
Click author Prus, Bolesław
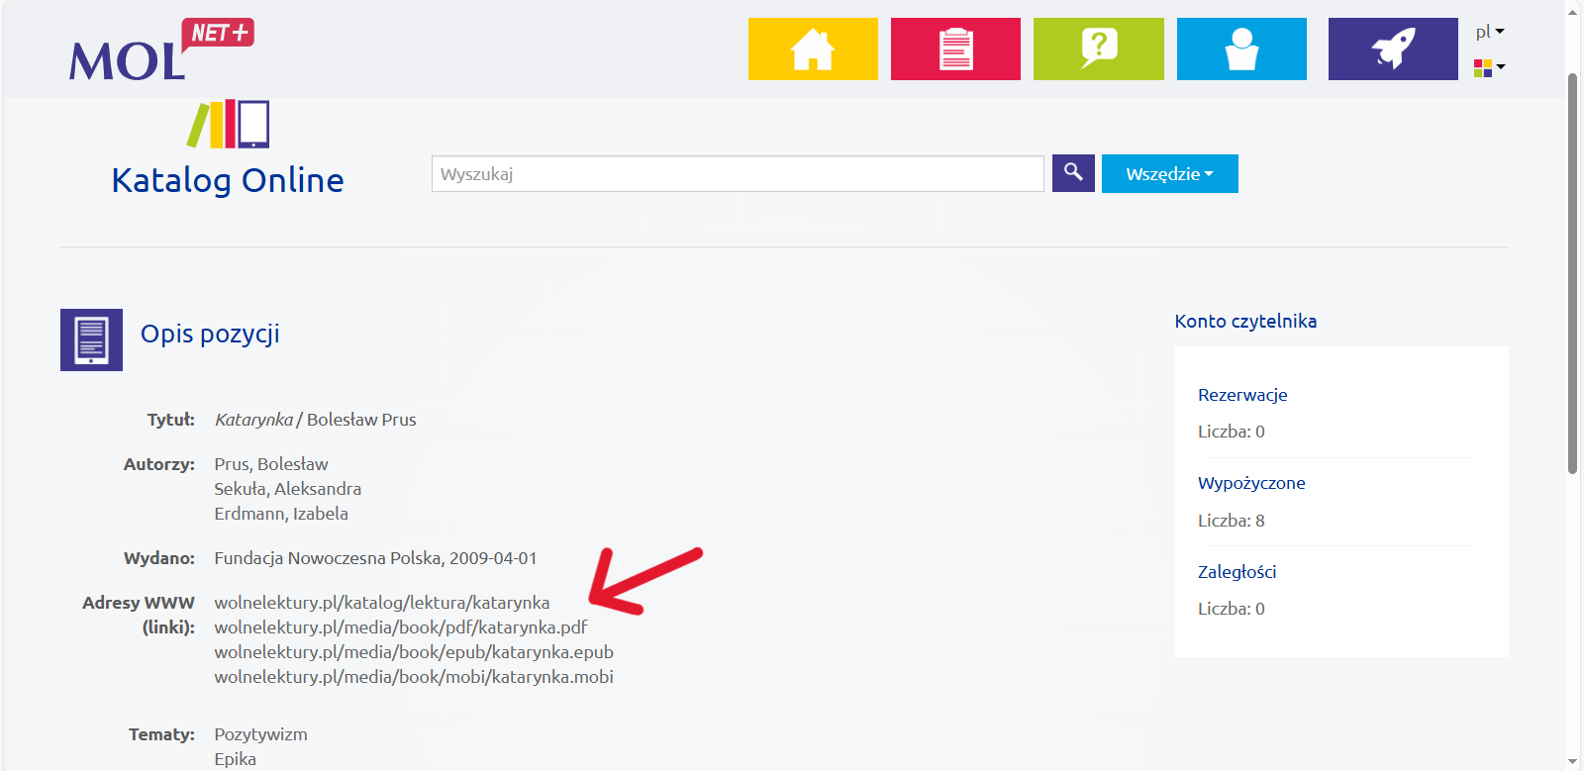[x=271, y=463]
